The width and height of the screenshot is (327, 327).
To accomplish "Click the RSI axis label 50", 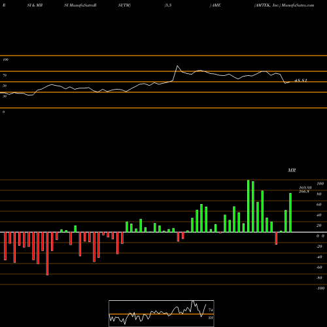I will point(5,86).
